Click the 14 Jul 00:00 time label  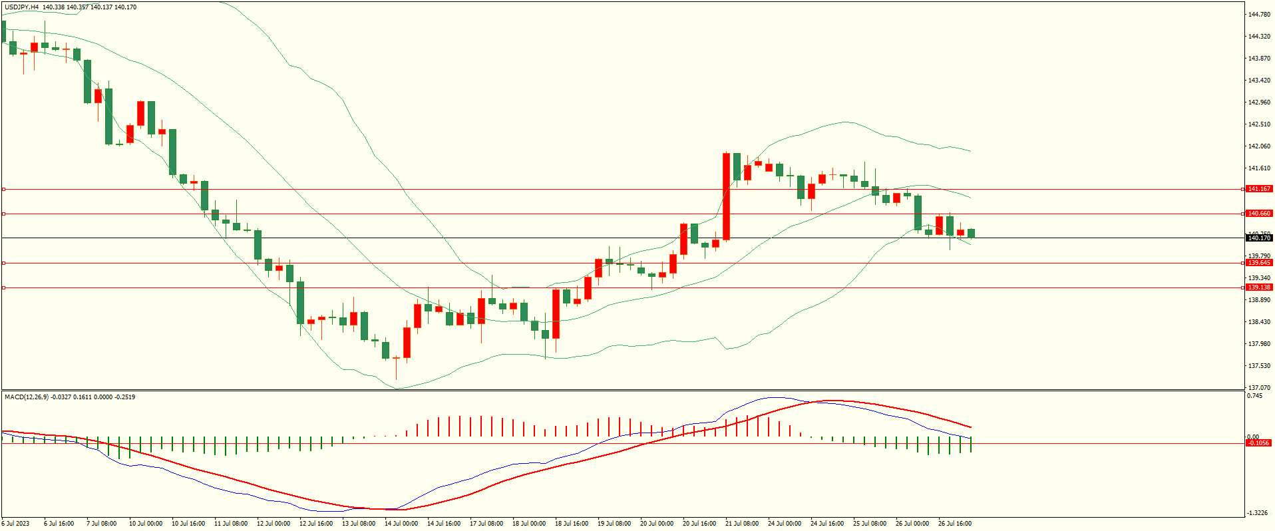[x=401, y=524]
